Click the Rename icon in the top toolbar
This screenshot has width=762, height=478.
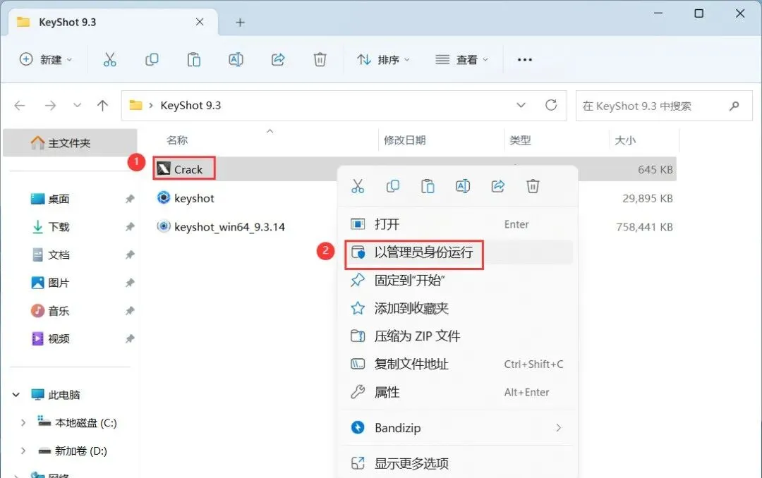pyautogui.click(x=236, y=60)
